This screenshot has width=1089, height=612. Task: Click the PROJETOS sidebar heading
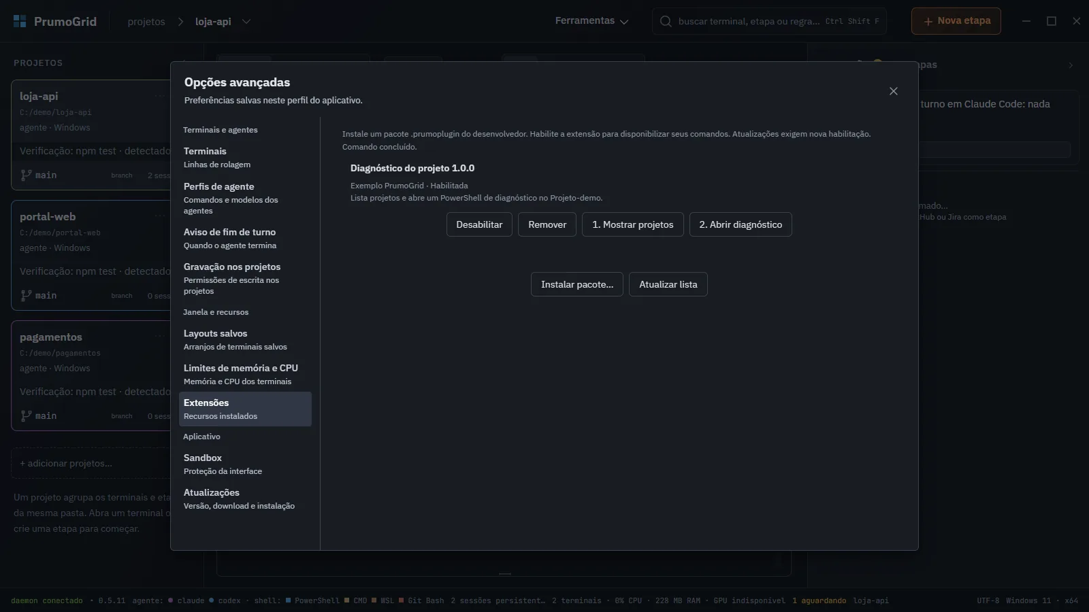pos(38,63)
